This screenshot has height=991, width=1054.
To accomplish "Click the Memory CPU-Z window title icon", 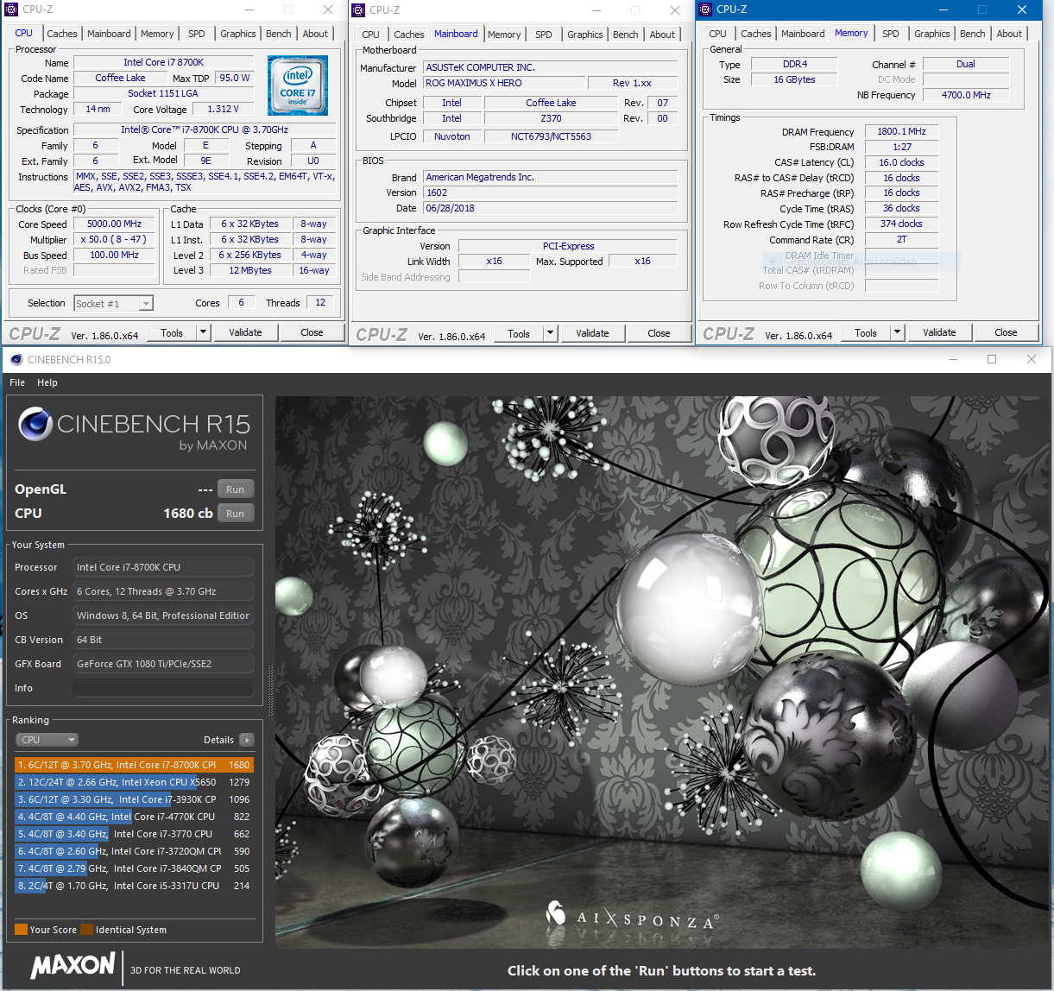I will click(705, 9).
